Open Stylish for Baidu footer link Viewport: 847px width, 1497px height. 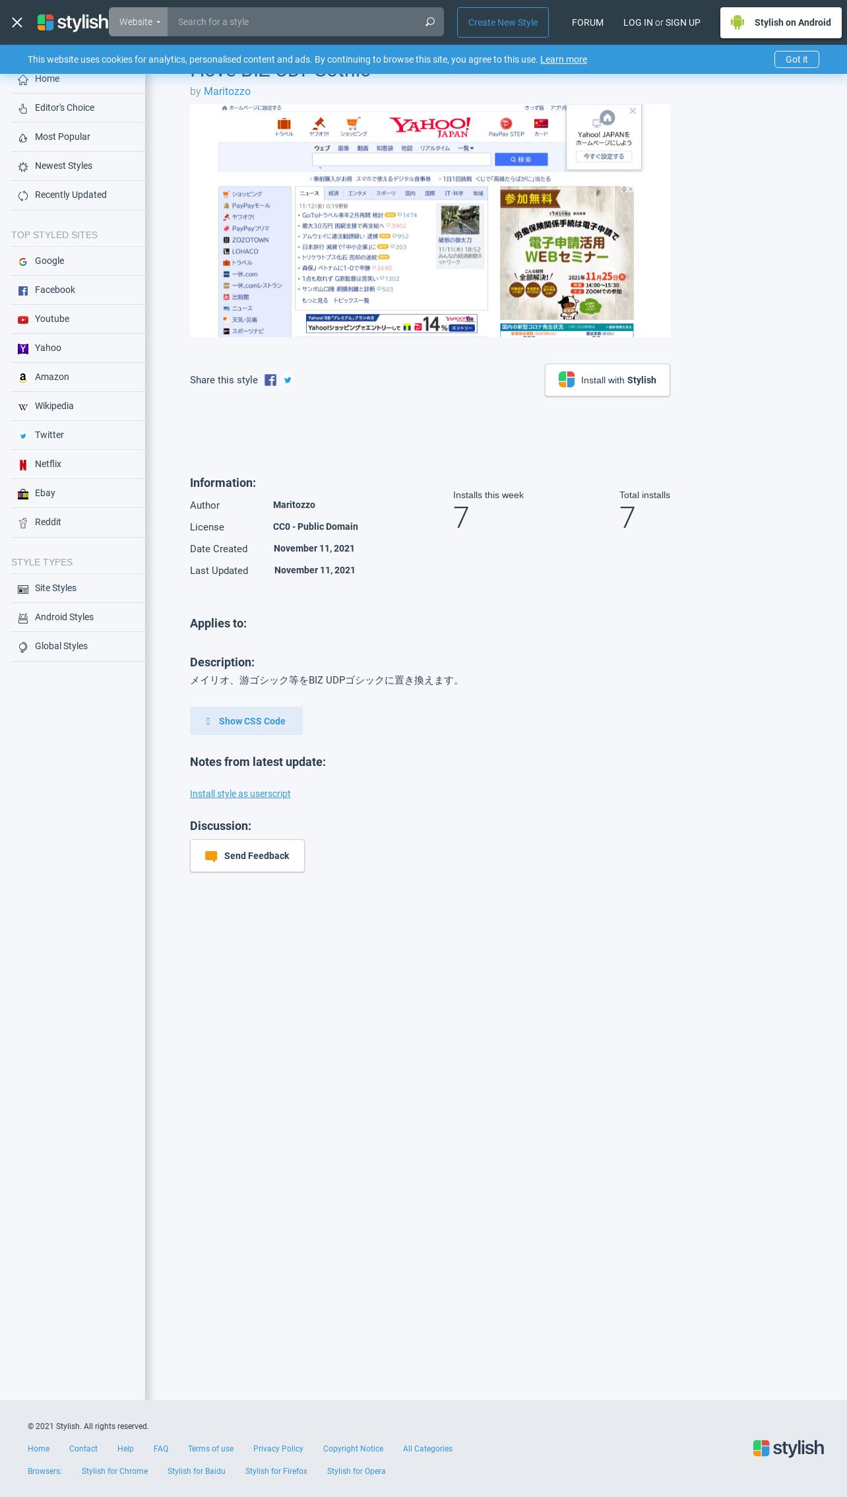click(197, 1471)
